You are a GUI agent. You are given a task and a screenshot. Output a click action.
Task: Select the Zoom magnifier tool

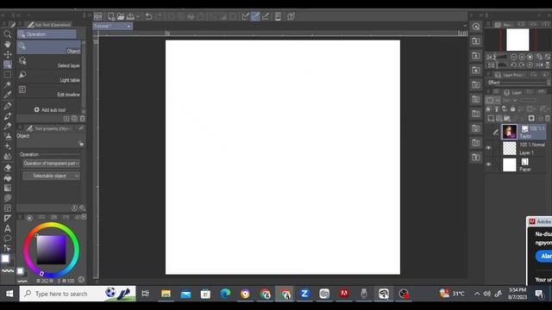[8, 34]
